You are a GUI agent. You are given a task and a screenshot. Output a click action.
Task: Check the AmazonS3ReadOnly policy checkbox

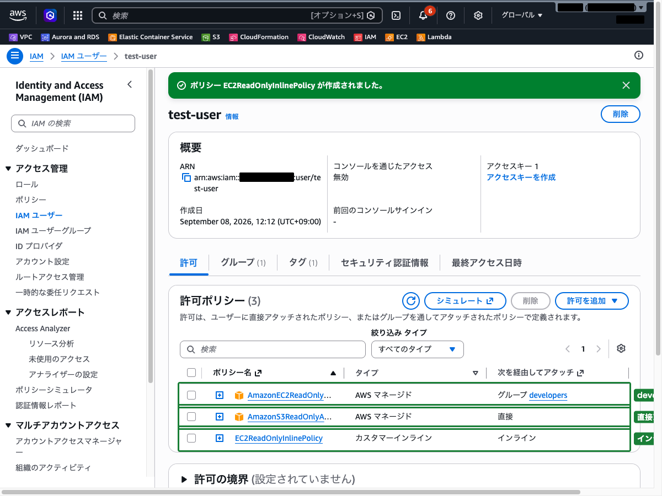pyautogui.click(x=191, y=417)
